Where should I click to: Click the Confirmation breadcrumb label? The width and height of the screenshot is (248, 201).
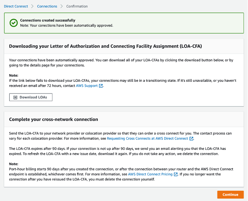[x=77, y=6]
